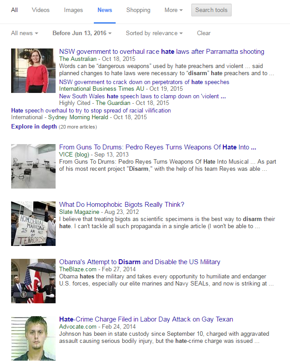The image size is (290, 362).
Task: Select the Shopping tab
Action: (x=138, y=10)
